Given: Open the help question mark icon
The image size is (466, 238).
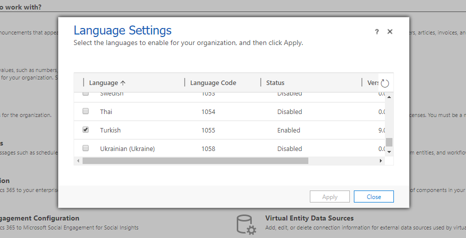Looking at the screenshot, I should pos(377,31).
